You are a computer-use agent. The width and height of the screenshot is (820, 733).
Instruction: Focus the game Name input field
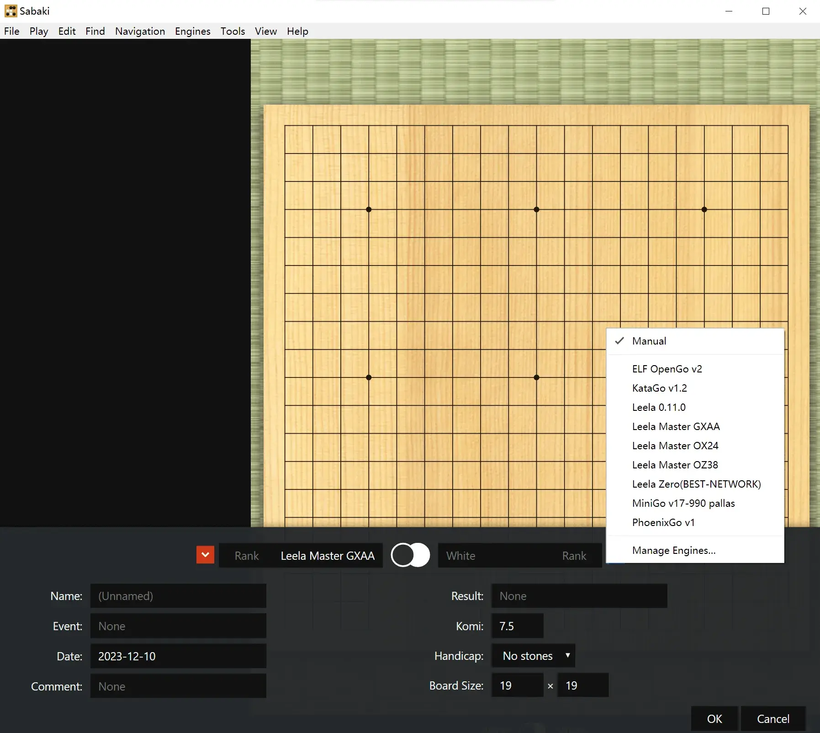pos(178,596)
